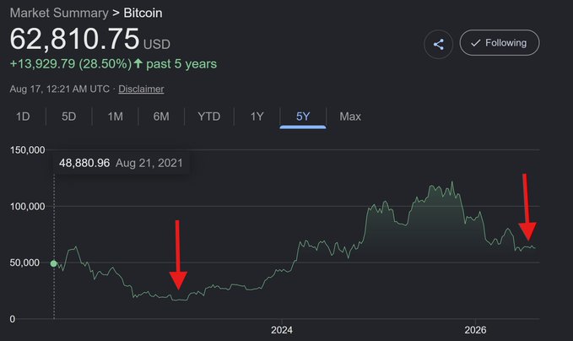Choose the YTD range tab
Viewport: 573px width, 341px height.
209,116
